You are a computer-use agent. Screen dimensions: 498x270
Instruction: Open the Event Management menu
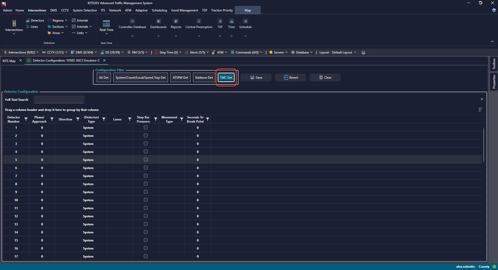coord(184,10)
